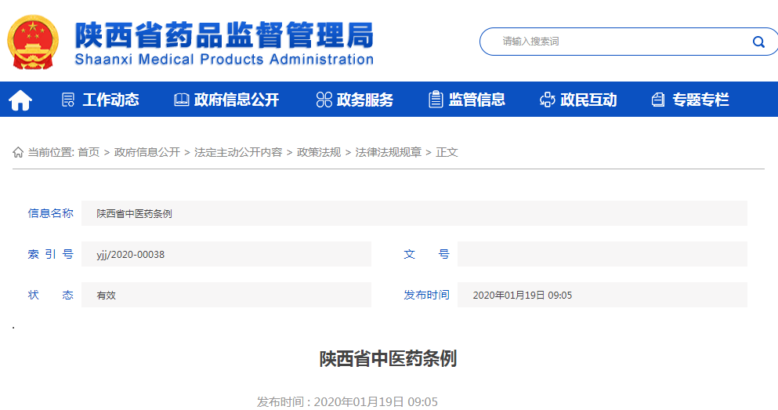
Task: Click the search magnifier icon
Action: 758,42
